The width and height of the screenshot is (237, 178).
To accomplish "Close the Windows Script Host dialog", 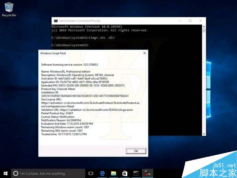I will [145, 53].
